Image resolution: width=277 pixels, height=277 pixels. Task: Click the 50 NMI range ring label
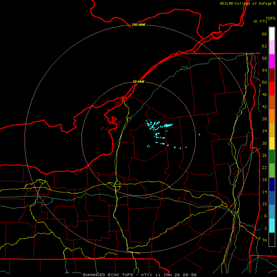tap(138, 82)
